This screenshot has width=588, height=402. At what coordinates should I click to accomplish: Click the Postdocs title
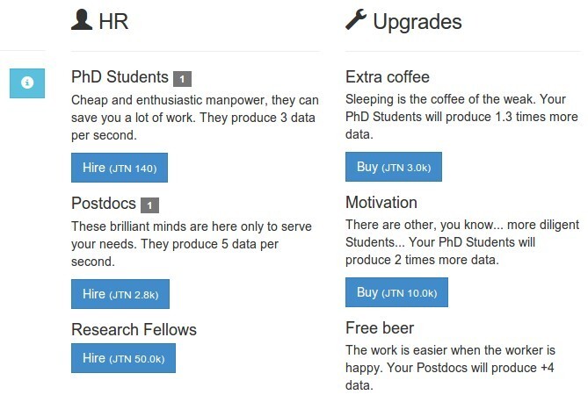[104, 204]
